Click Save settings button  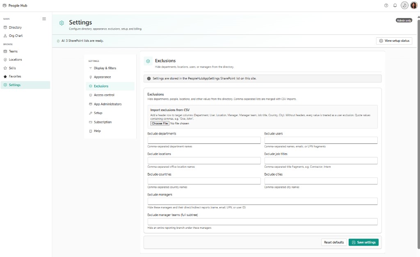[363, 242]
